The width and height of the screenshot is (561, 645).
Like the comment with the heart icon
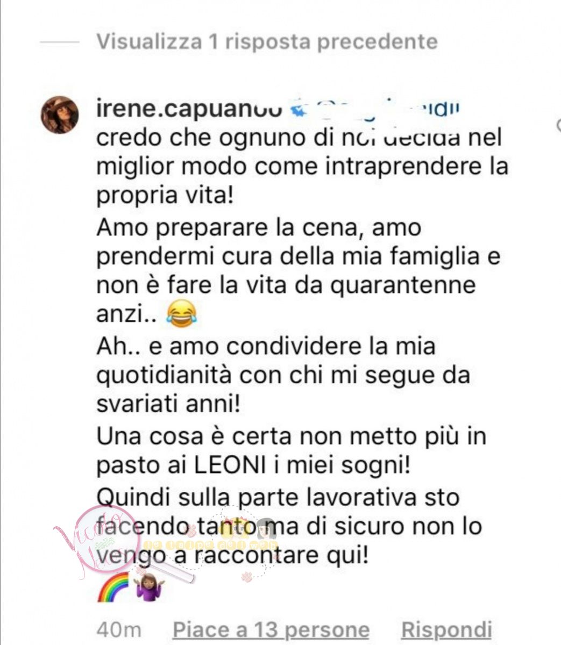click(558, 125)
